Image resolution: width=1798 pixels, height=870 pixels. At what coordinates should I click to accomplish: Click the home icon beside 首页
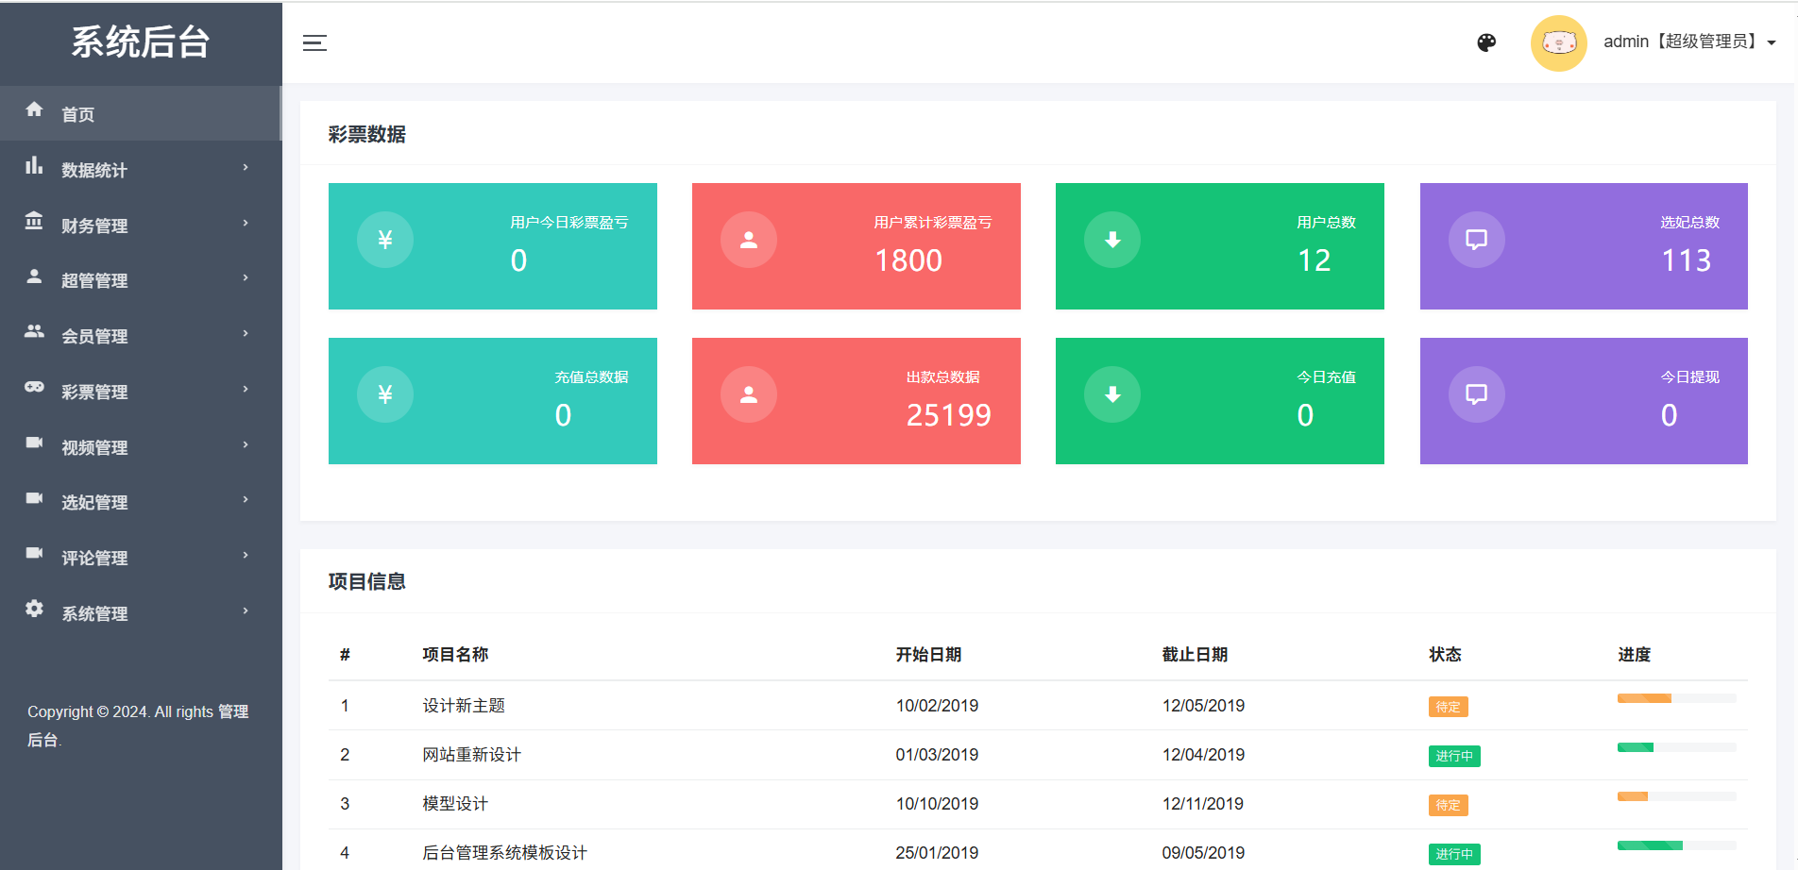tap(35, 109)
